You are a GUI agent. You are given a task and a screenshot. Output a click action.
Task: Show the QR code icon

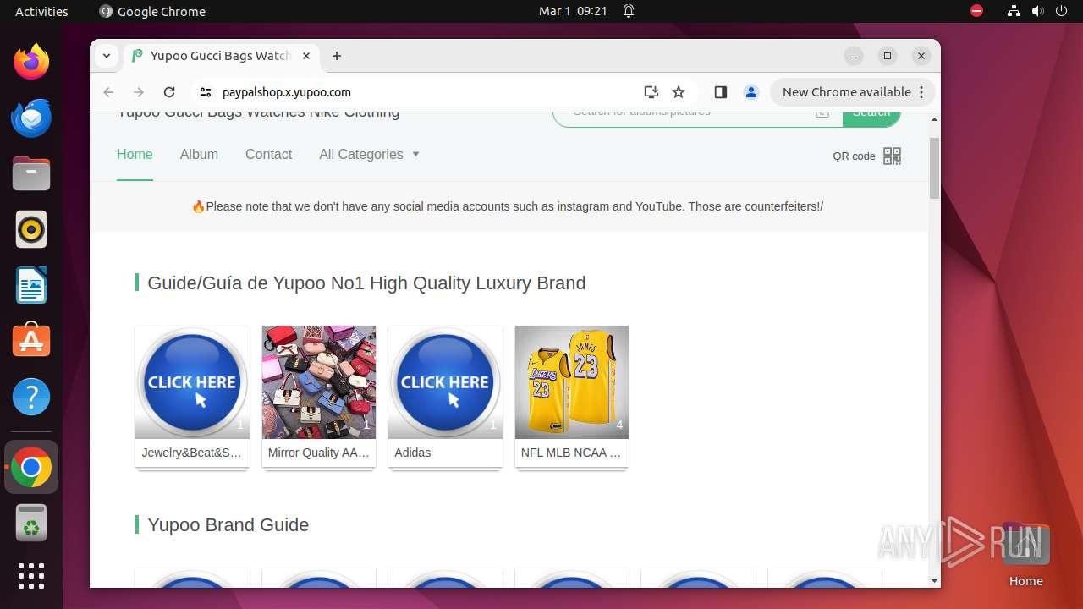(x=892, y=156)
